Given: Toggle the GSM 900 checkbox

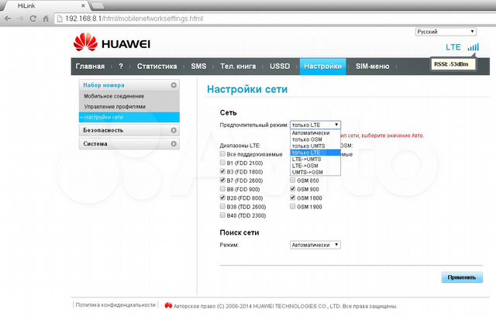Looking at the screenshot, I should point(293,189).
